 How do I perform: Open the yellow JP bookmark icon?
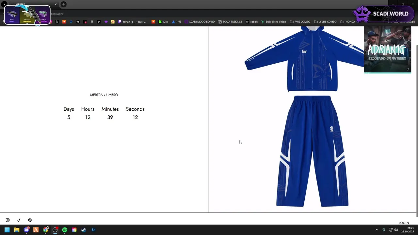(113, 22)
